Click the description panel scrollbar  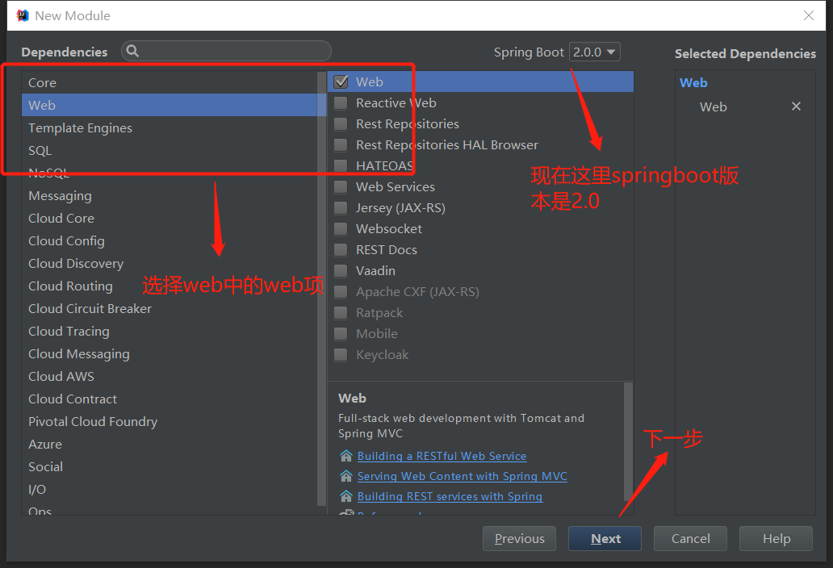(628, 441)
